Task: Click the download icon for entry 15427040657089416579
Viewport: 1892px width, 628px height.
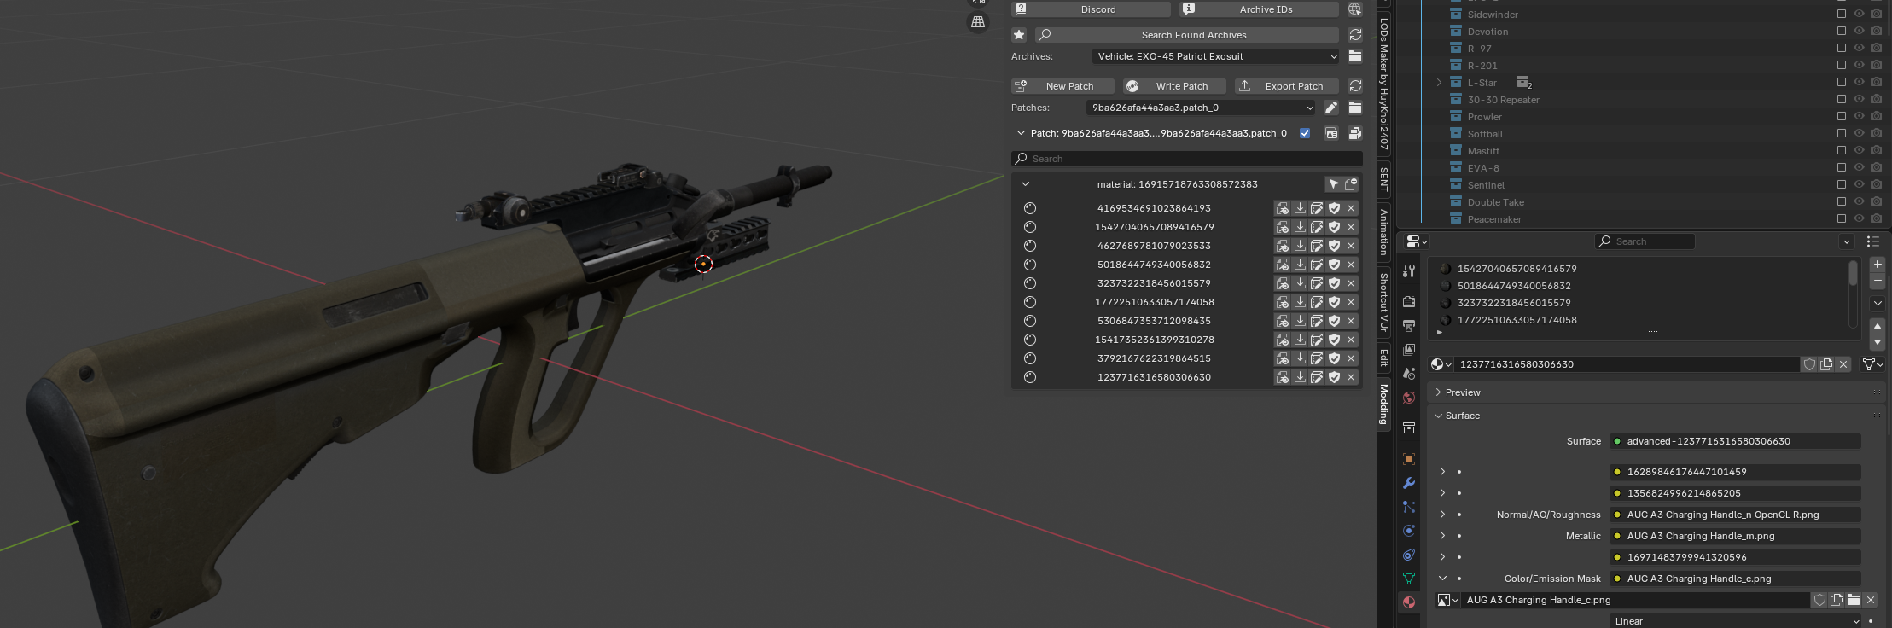Action: pyautogui.click(x=1300, y=227)
